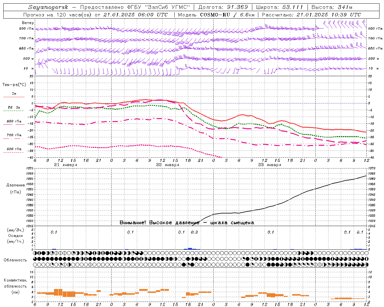The height and width of the screenshot is (307, 384).
Task: Click the '(мм/3ч.)' precipitation unit label
Action: [x=16, y=230]
